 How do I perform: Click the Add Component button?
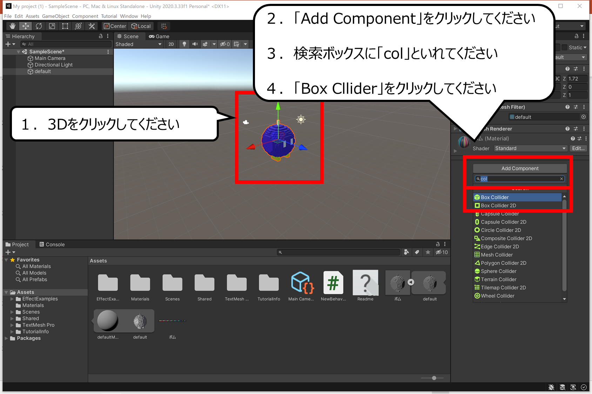coord(520,168)
